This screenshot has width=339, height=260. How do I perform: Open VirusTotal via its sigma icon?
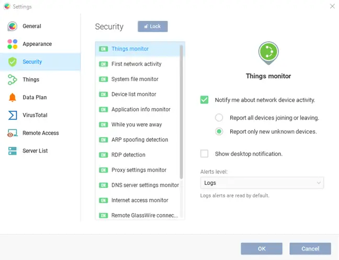tap(13, 115)
